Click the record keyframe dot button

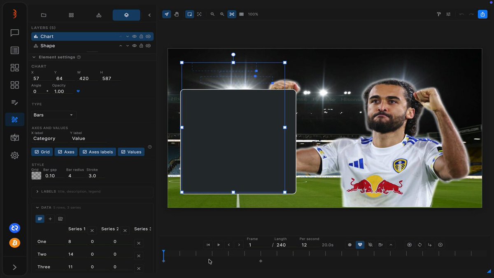tap(350, 245)
